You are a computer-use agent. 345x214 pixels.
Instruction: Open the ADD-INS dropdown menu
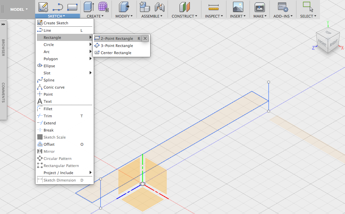(283, 16)
